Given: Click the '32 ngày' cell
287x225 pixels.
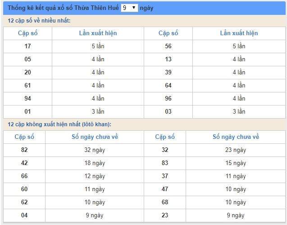Looking at the screenshot, I should pos(95,150).
